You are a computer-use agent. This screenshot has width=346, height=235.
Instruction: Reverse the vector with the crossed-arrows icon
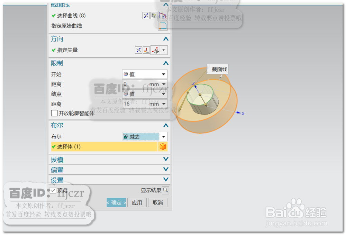[138, 49]
